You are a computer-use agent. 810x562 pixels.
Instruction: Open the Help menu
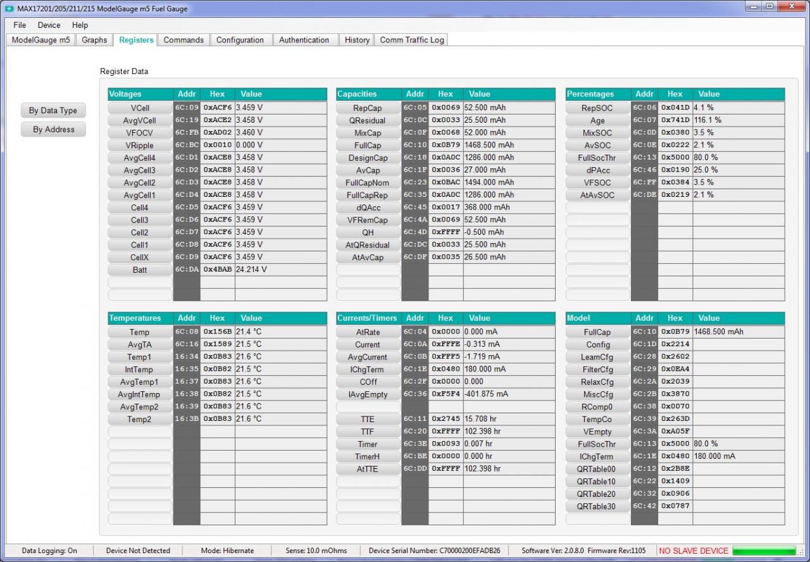pos(80,25)
